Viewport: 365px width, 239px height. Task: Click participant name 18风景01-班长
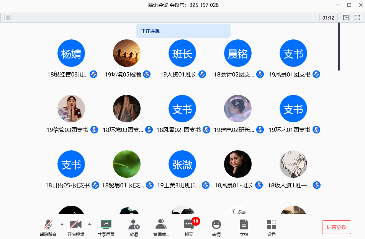[234, 185]
